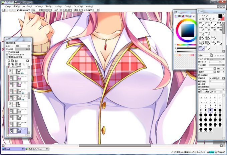
Task: Toggle selection edge display checkbox
Action: (17, 10)
